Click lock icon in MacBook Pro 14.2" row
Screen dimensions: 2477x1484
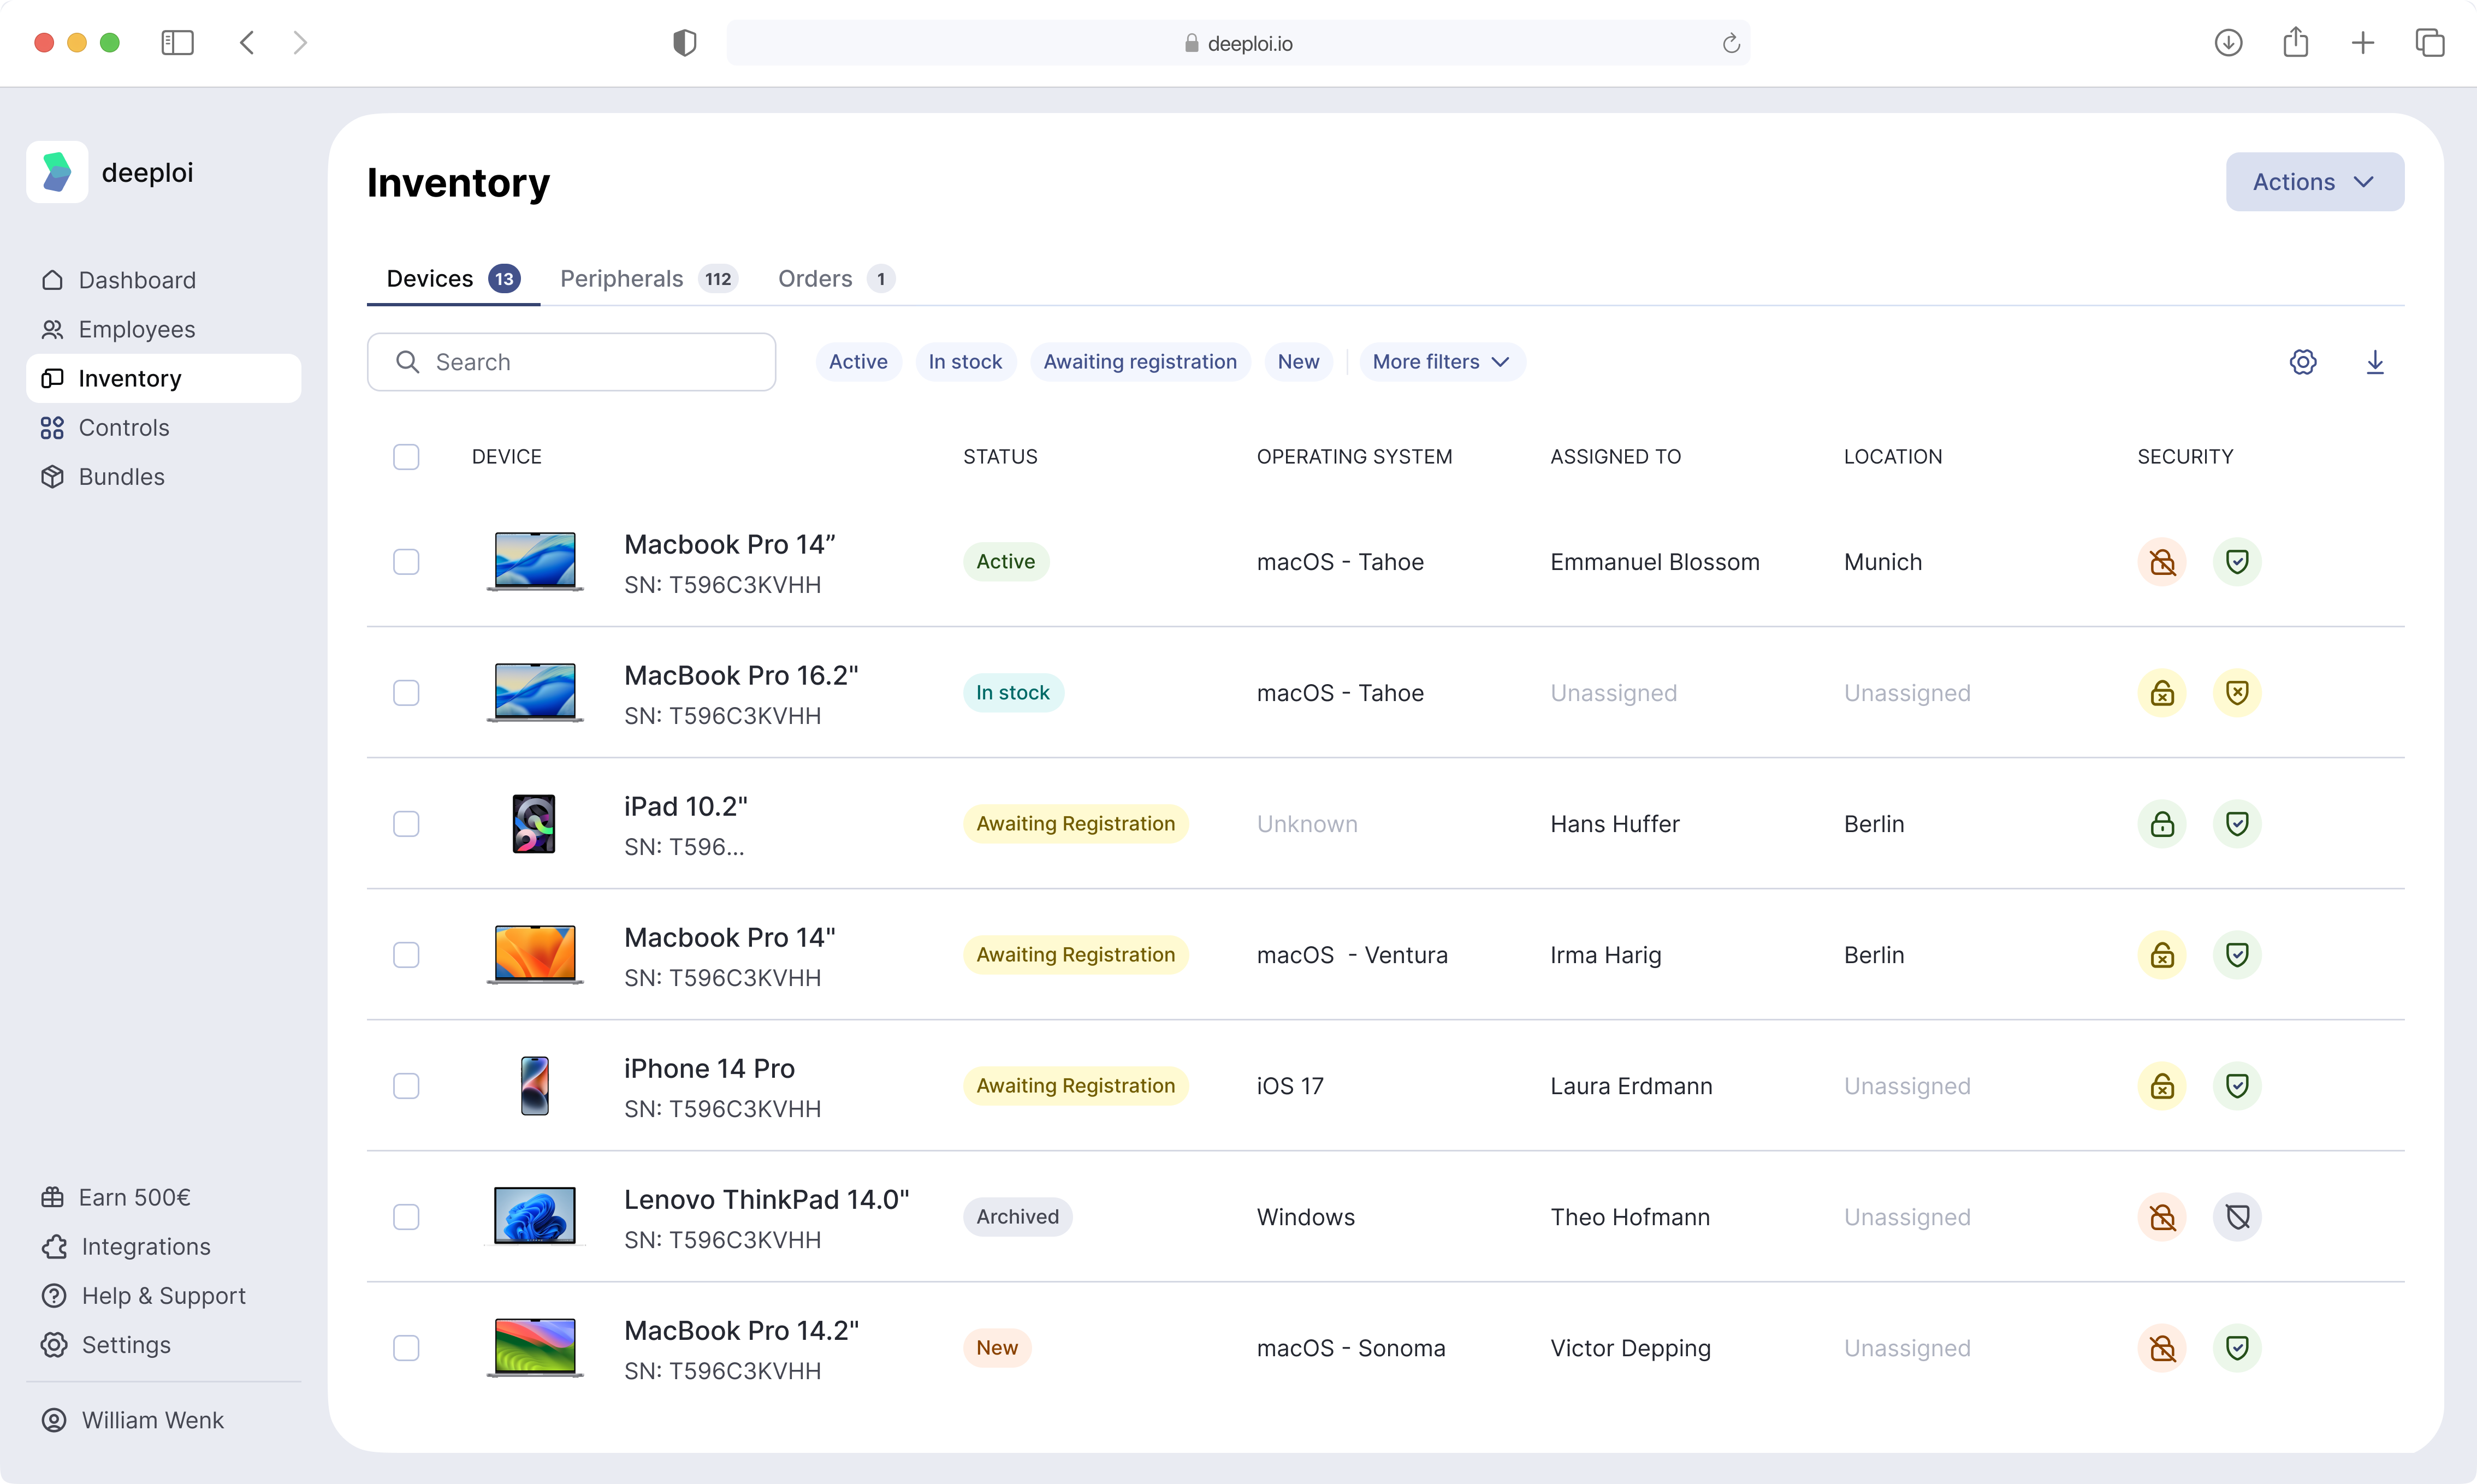[2162, 1348]
